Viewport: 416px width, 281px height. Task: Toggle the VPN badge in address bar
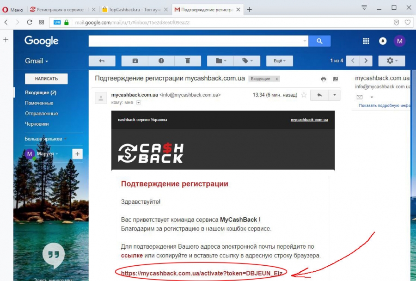57,23
